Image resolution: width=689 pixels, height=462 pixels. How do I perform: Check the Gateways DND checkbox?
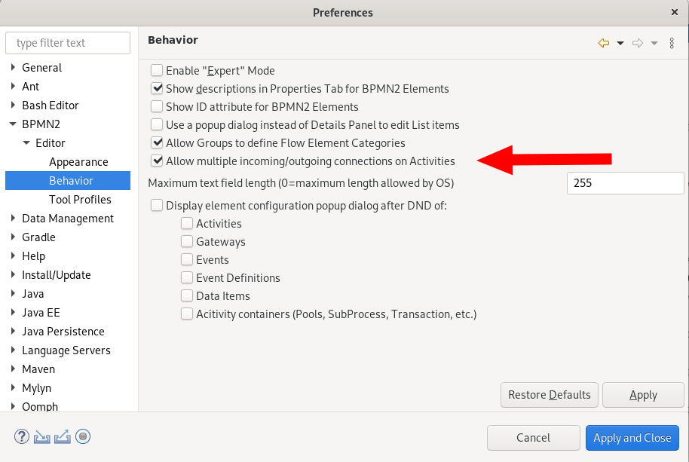point(187,241)
